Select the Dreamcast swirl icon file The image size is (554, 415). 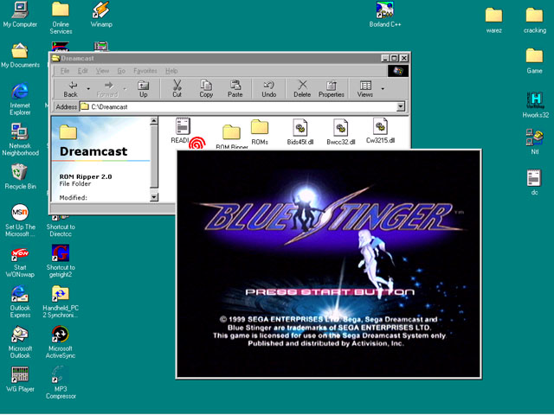point(196,143)
